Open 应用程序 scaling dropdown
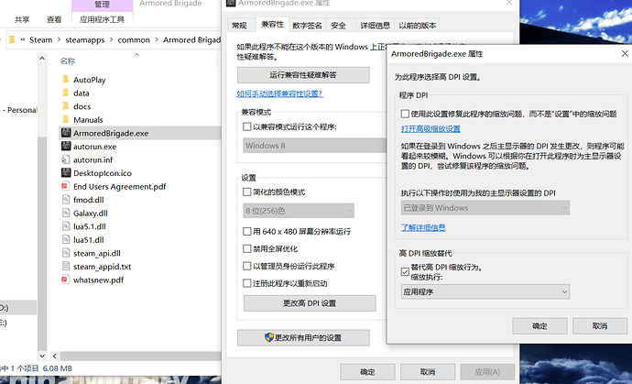 tap(485, 291)
